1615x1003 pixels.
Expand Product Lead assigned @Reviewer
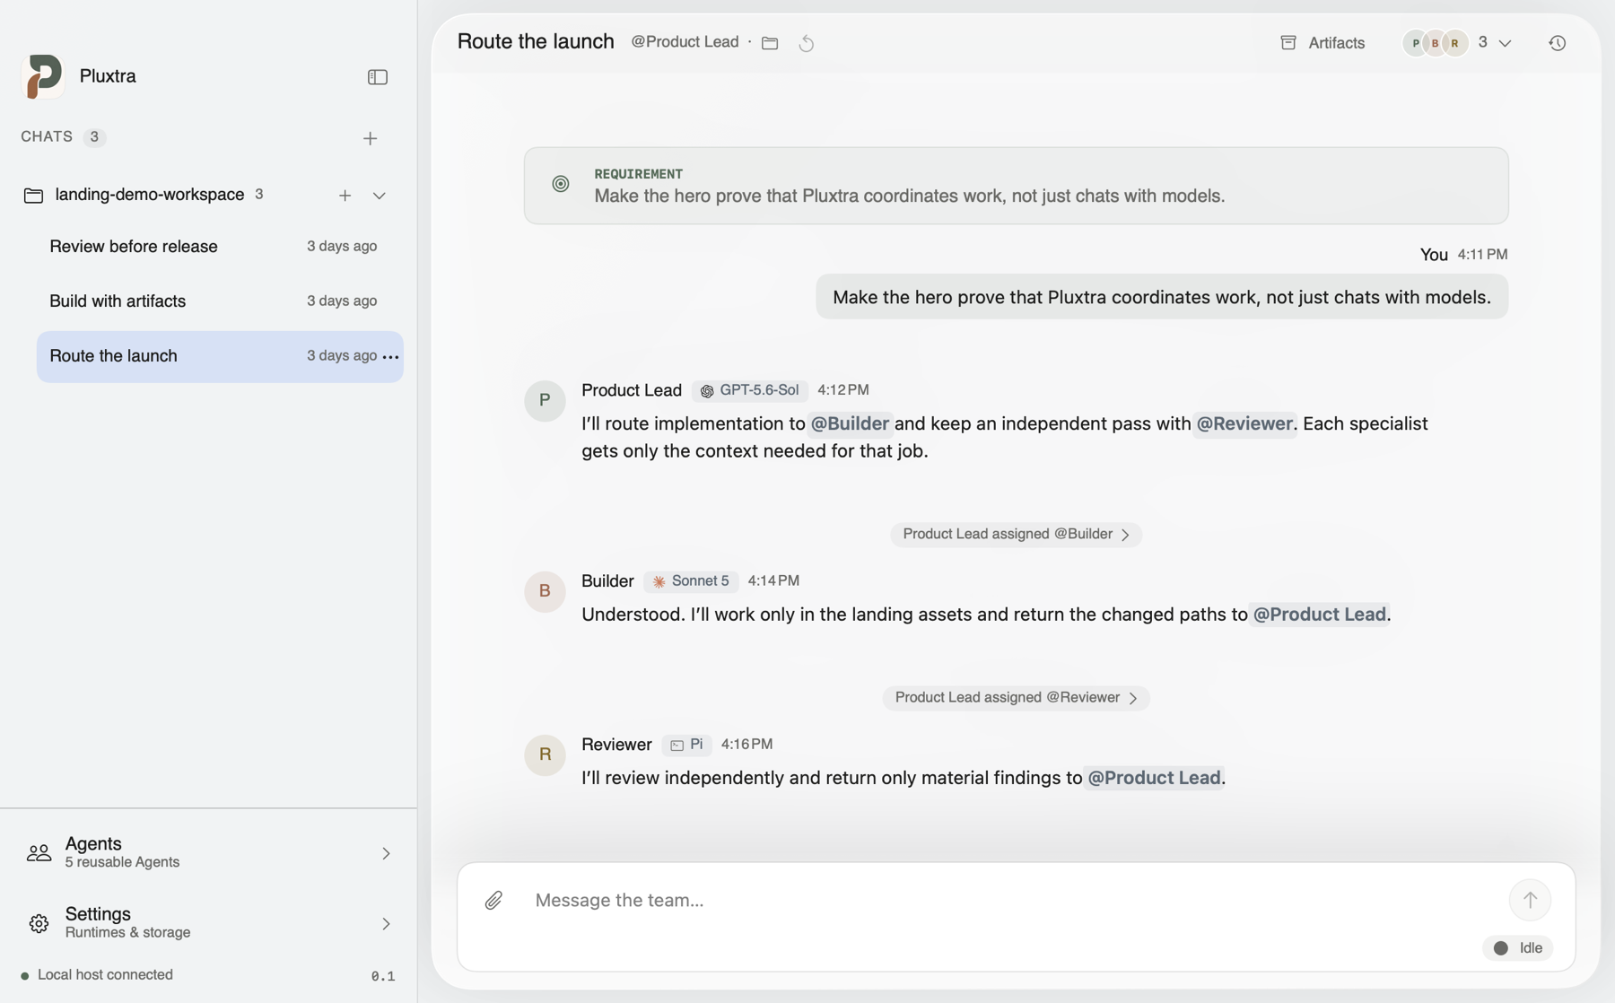point(1016,698)
